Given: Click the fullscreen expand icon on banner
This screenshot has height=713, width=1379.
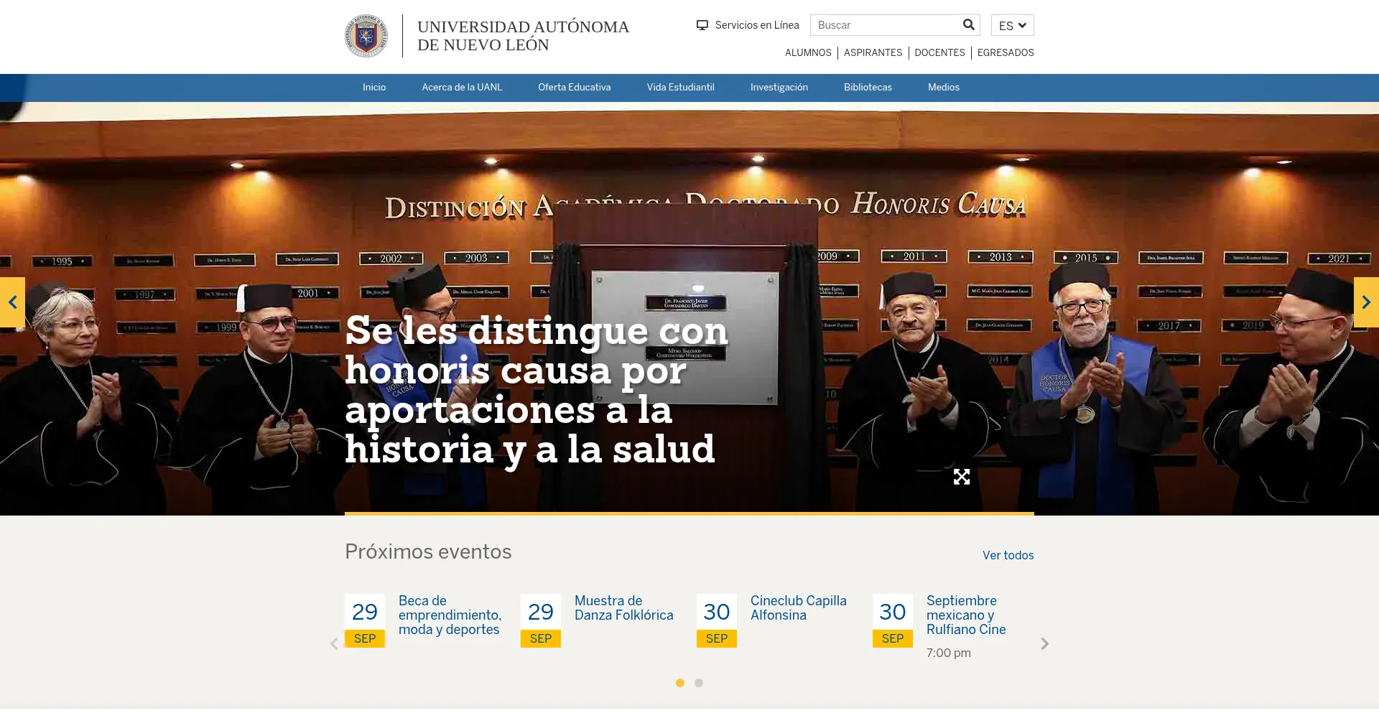Looking at the screenshot, I should pos(962,477).
